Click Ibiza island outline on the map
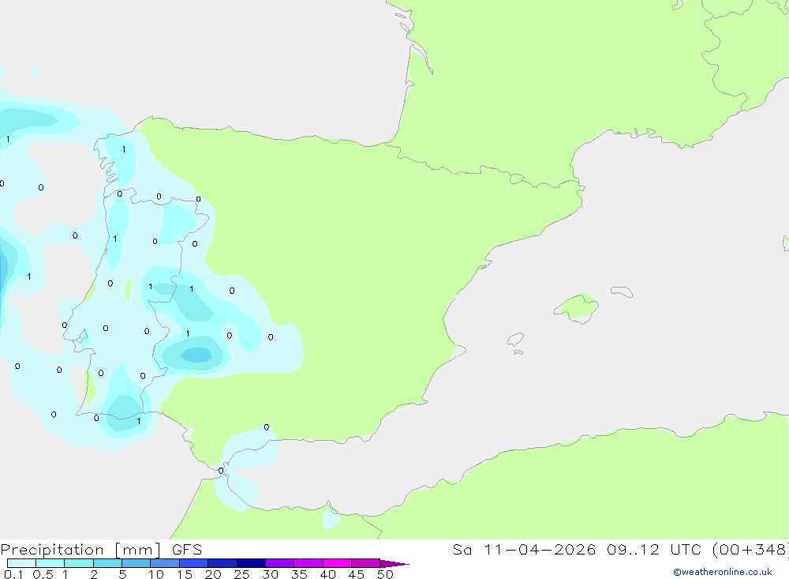The height and width of the screenshot is (579, 789). click(x=515, y=340)
